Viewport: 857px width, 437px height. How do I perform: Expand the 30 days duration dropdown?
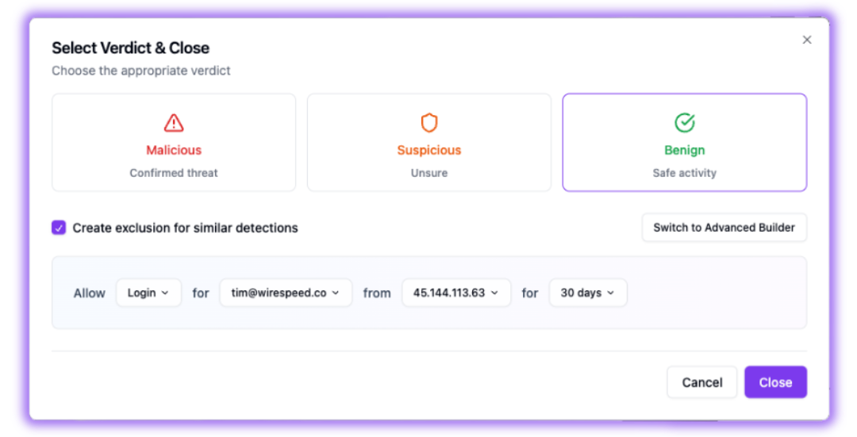pos(587,293)
